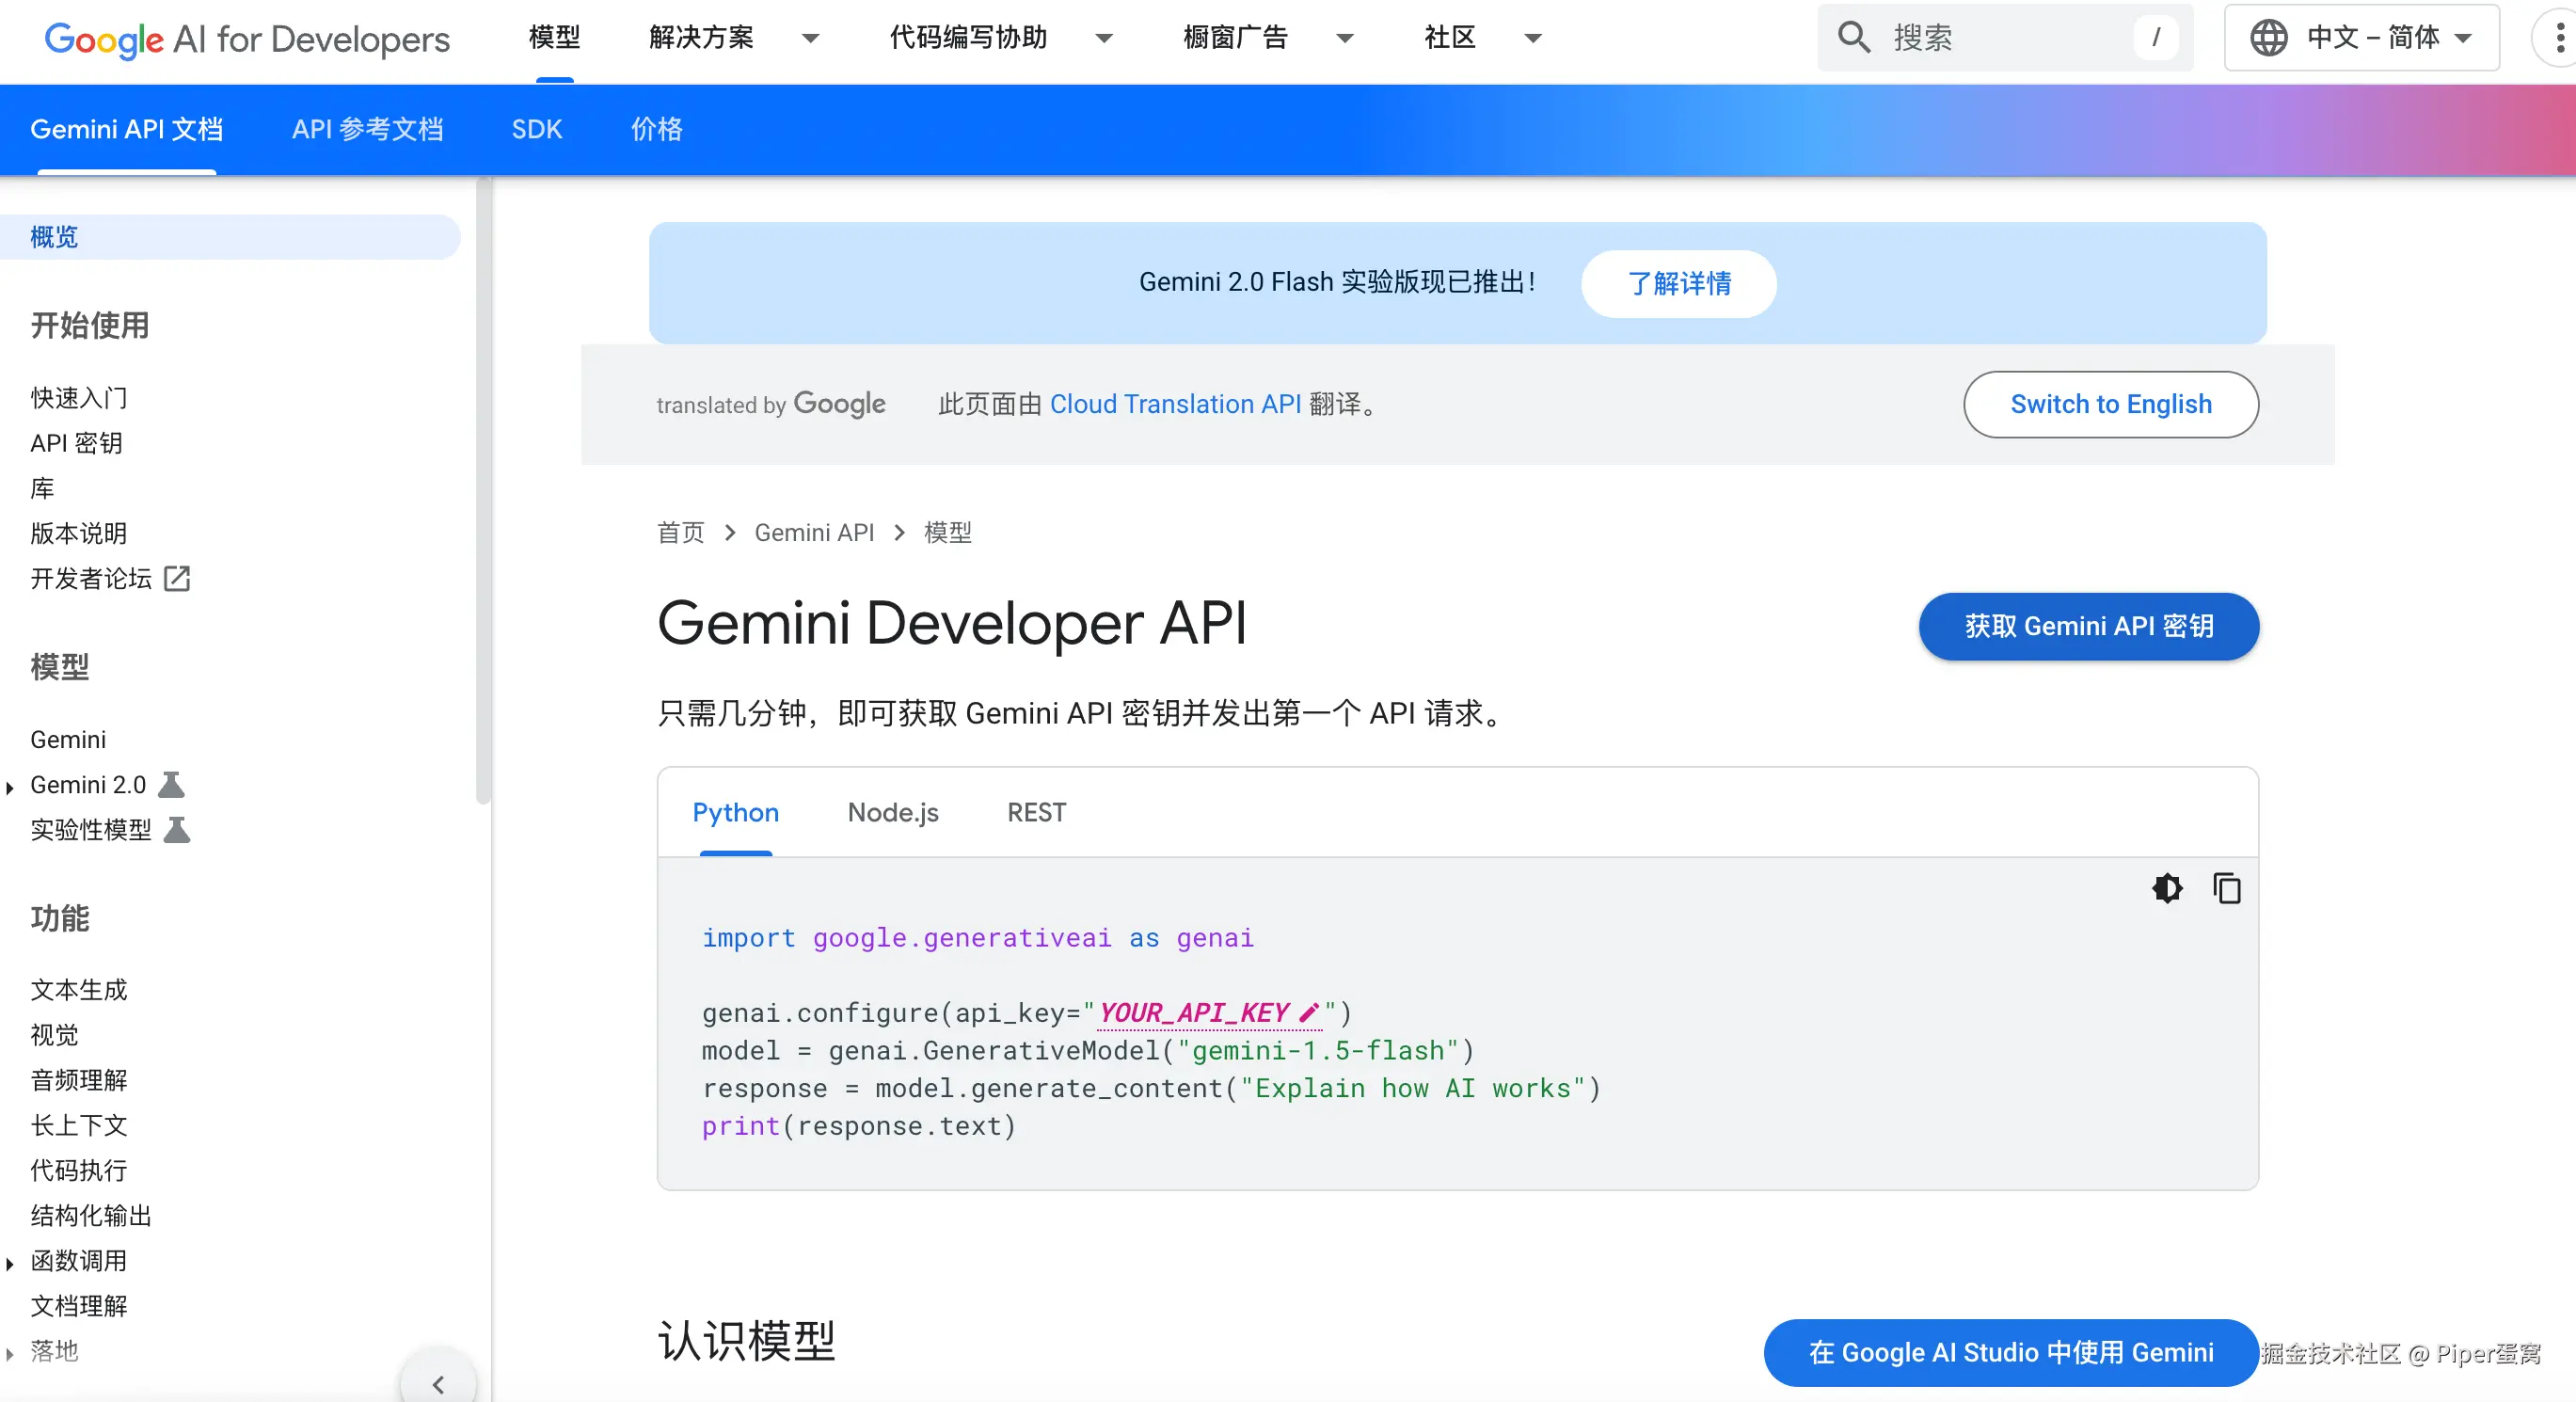The image size is (2576, 1402).
Task: Click the search magnifier icon
Action: click(x=1853, y=38)
